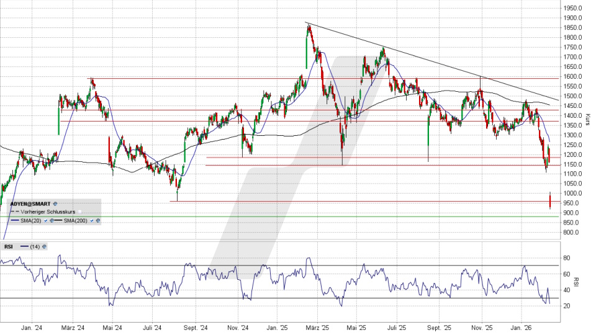Screen dimensions: 596x335
Task: Click the Nov. '24 date axis label
Action: 238,328
